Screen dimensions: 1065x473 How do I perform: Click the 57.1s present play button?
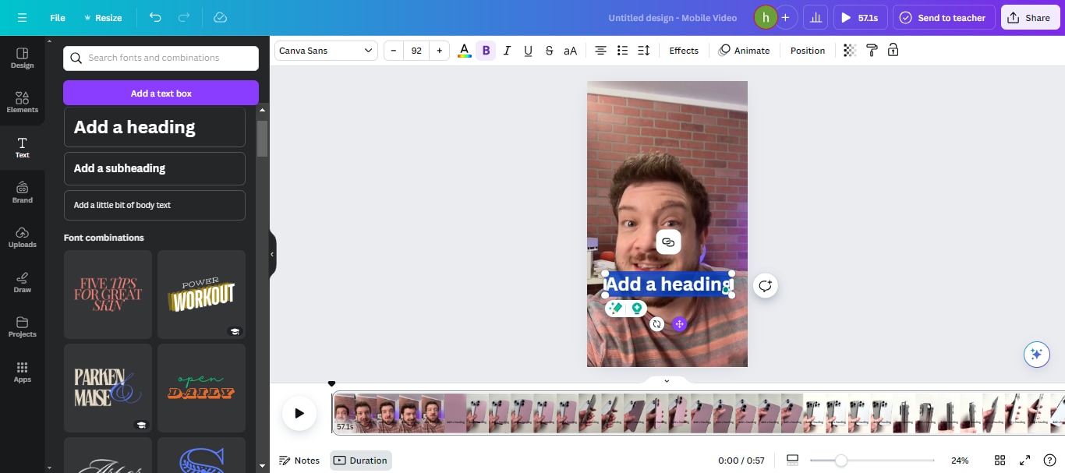pos(859,17)
